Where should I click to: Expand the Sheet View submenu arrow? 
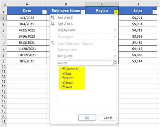115,37
